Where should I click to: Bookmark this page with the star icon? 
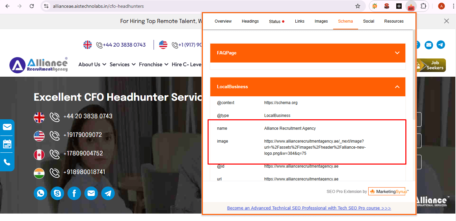pos(358,6)
